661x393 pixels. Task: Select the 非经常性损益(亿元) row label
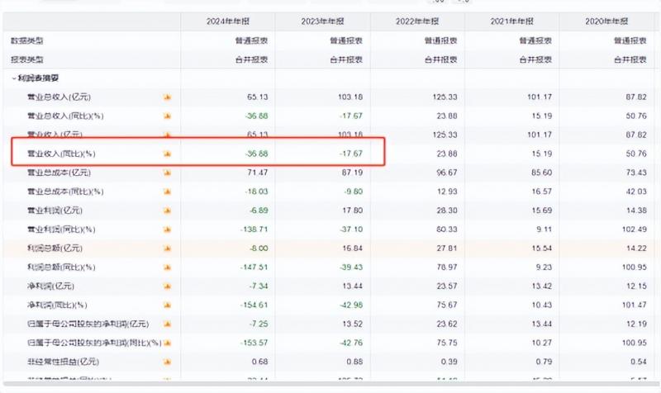[64, 362]
